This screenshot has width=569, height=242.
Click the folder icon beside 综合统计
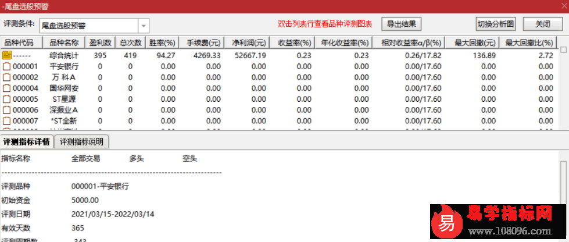pos(7,55)
